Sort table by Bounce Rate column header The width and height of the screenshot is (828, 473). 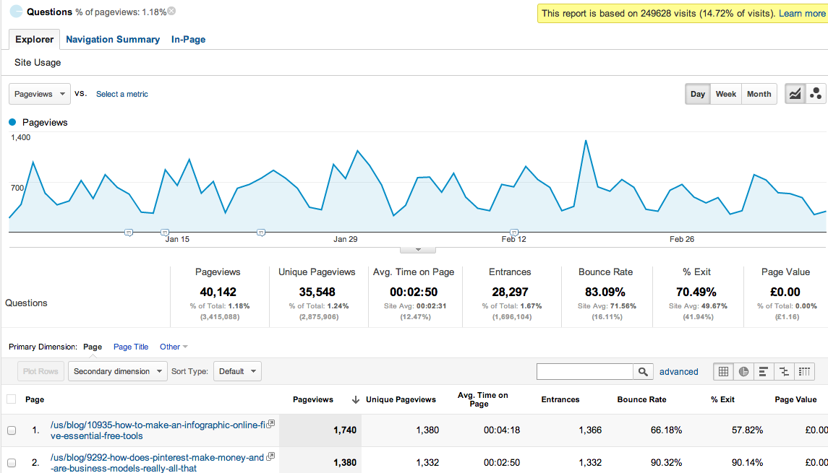(641, 400)
